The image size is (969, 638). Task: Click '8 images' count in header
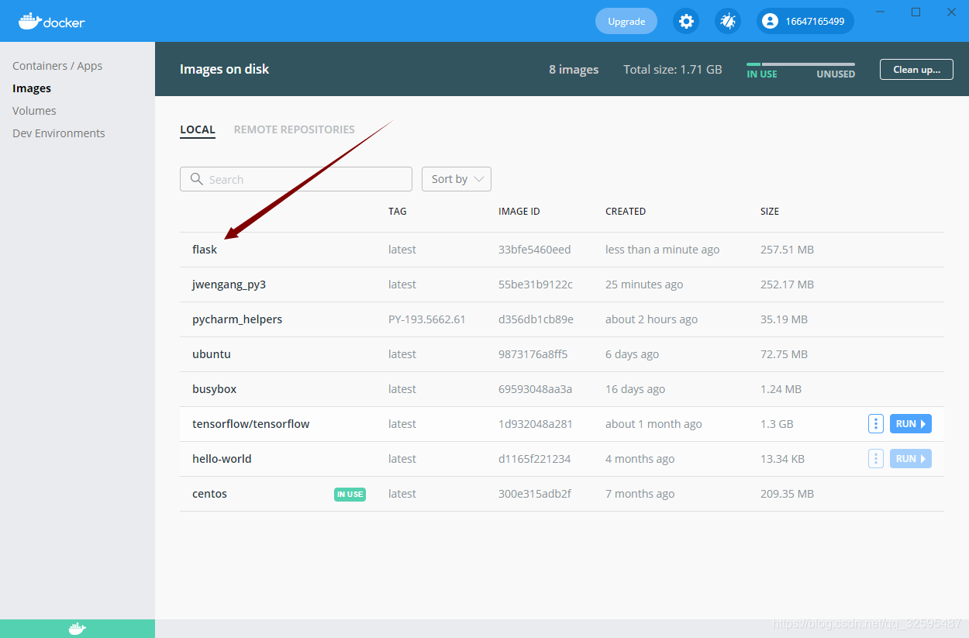pos(574,69)
